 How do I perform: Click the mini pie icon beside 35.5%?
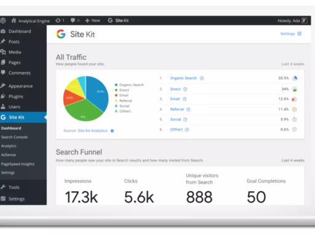point(295,78)
